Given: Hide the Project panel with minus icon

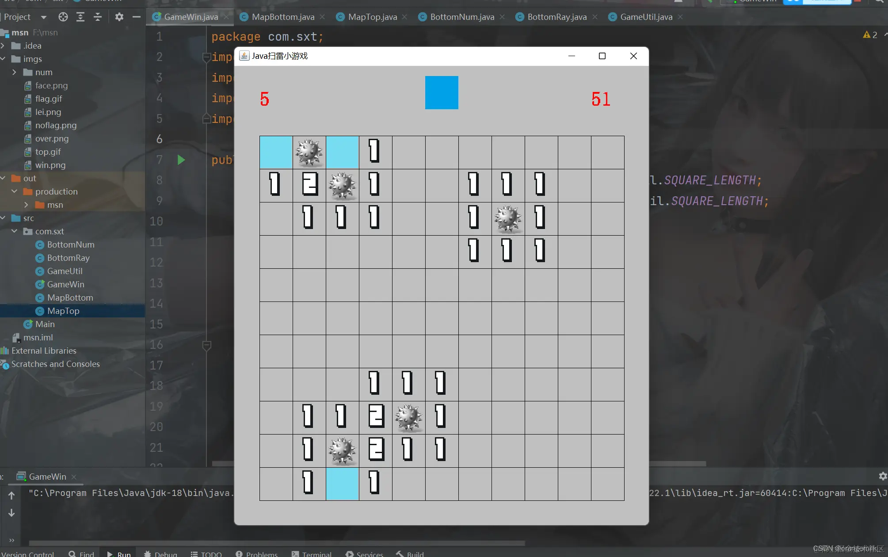Looking at the screenshot, I should pyautogui.click(x=136, y=17).
